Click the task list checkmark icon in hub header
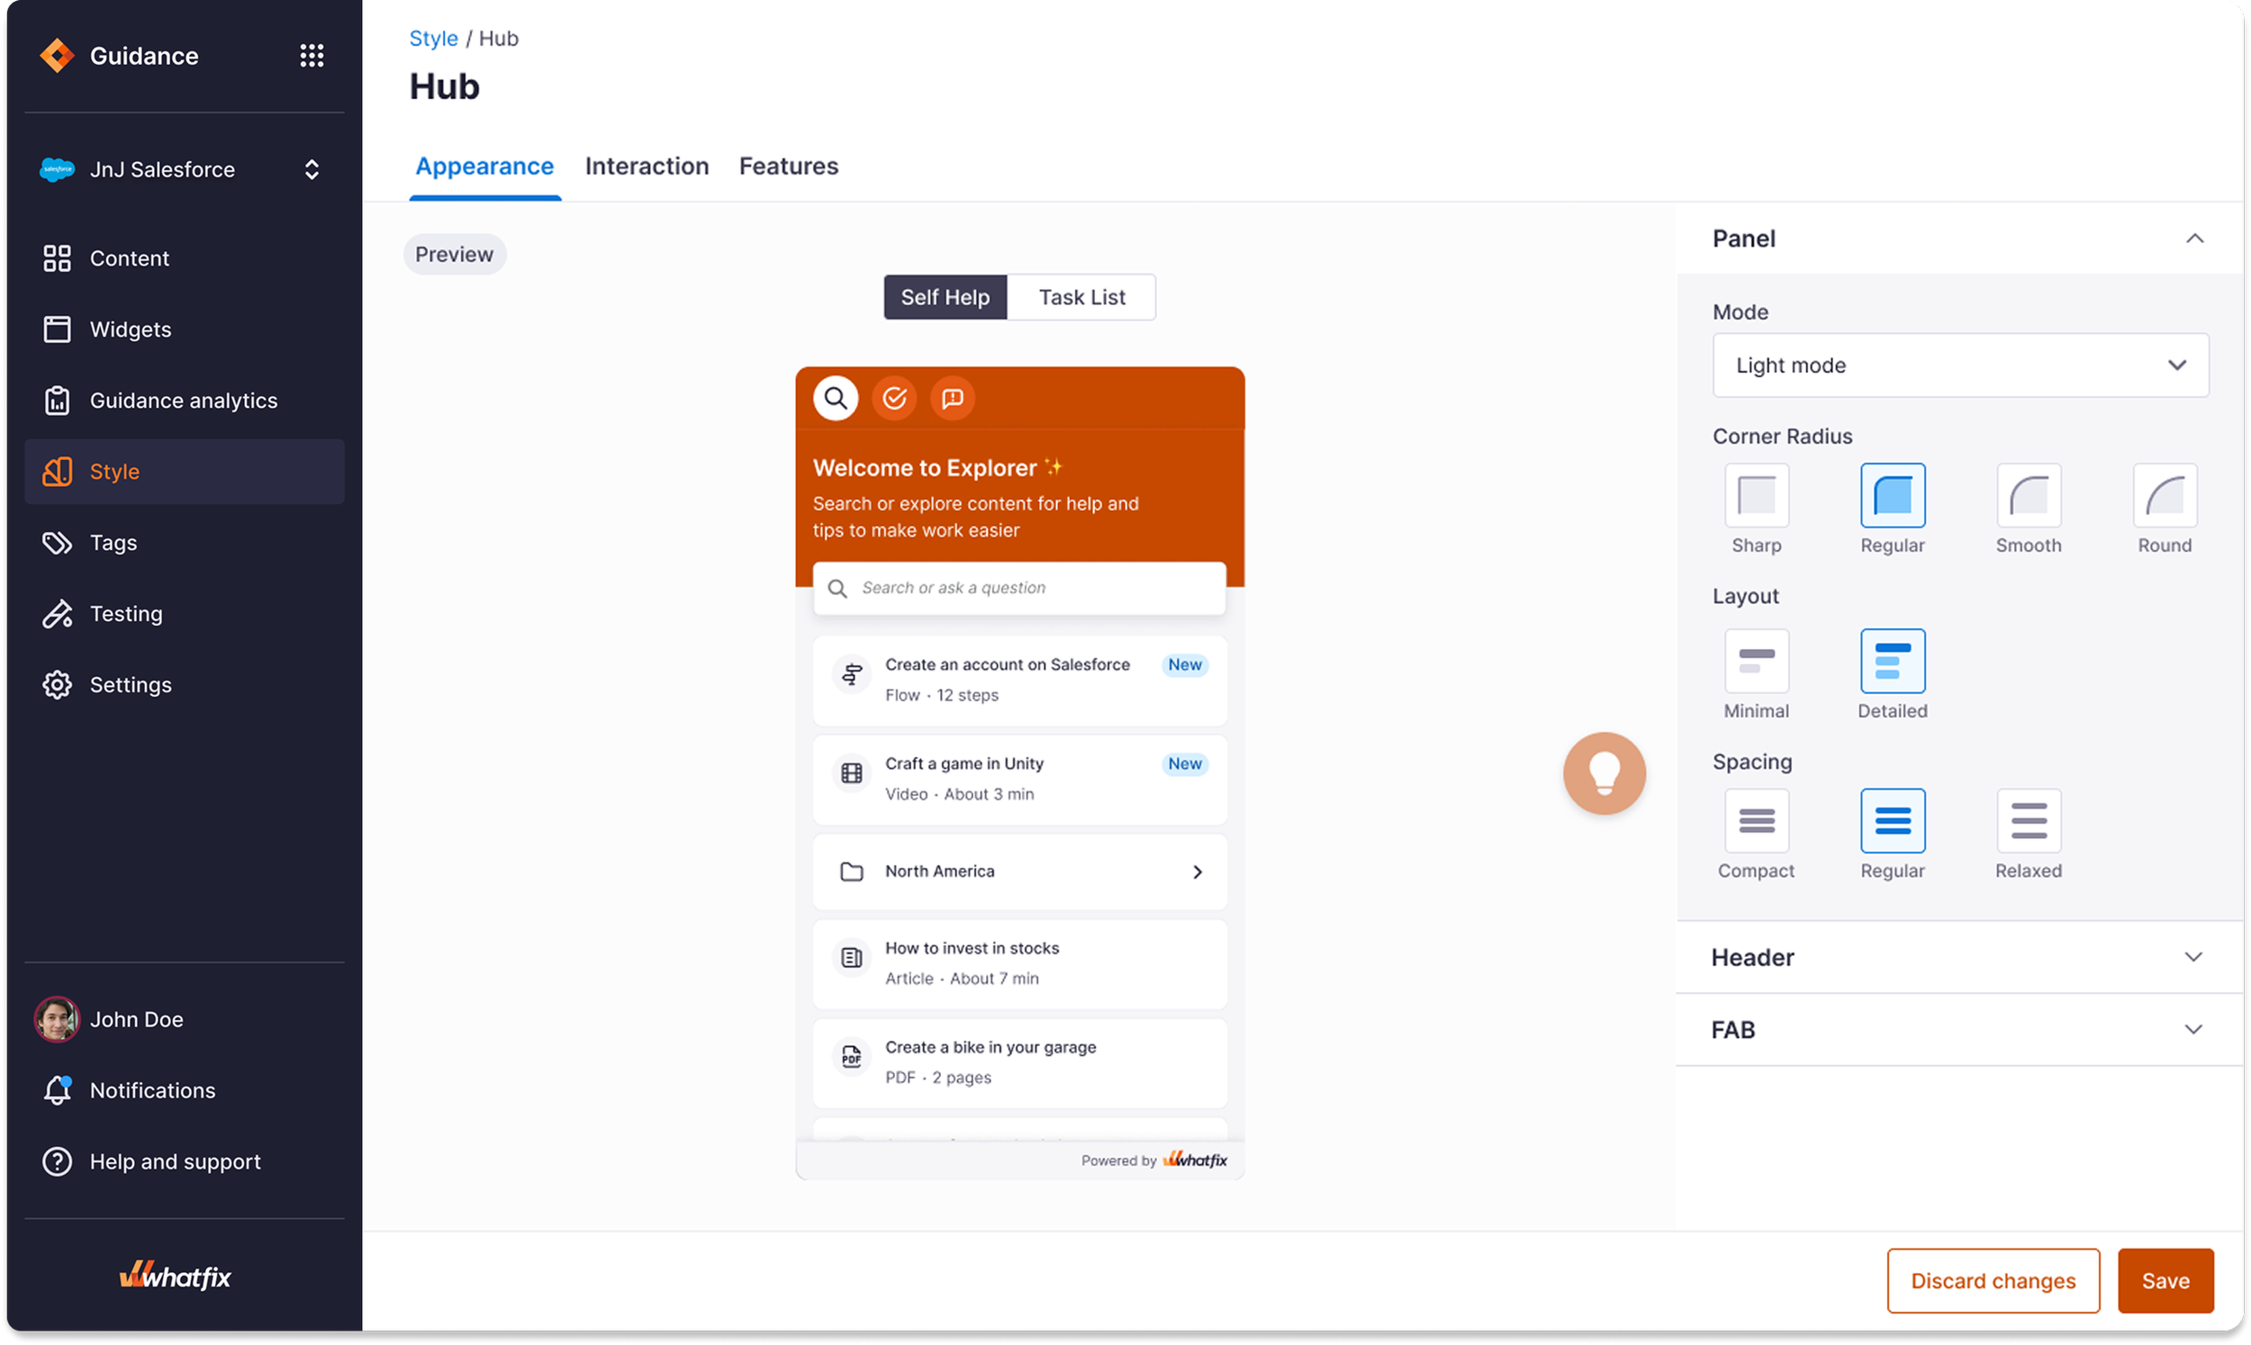The height and width of the screenshot is (1345, 2251). click(893, 398)
